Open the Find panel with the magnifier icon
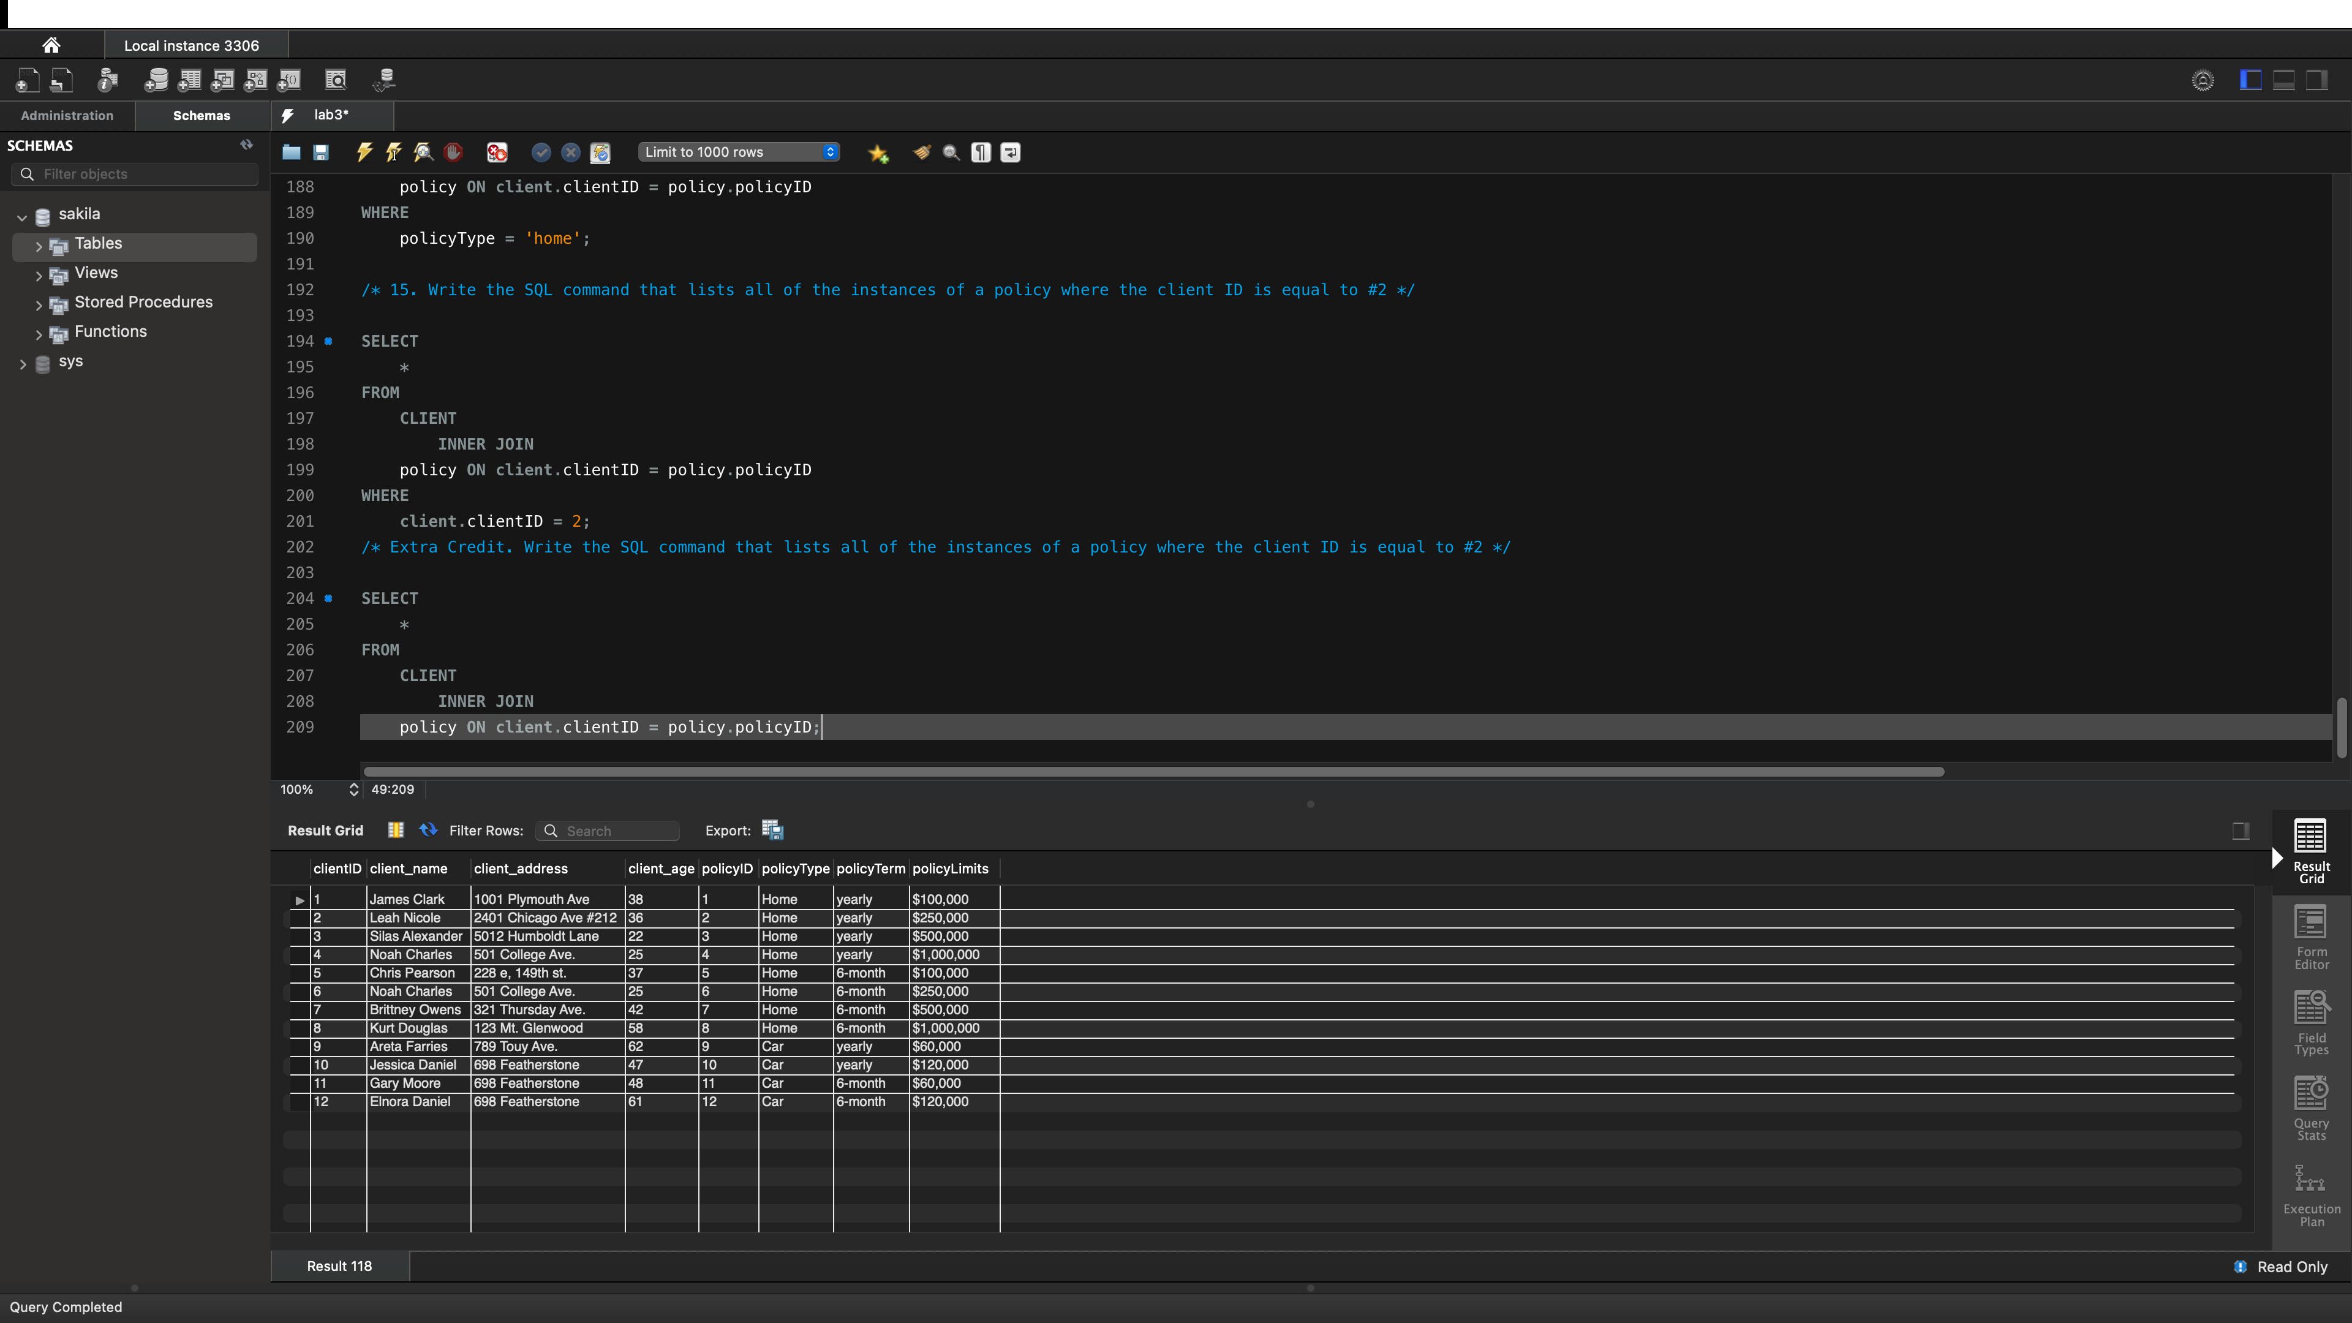The height and width of the screenshot is (1323, 2352). point(951,153)
